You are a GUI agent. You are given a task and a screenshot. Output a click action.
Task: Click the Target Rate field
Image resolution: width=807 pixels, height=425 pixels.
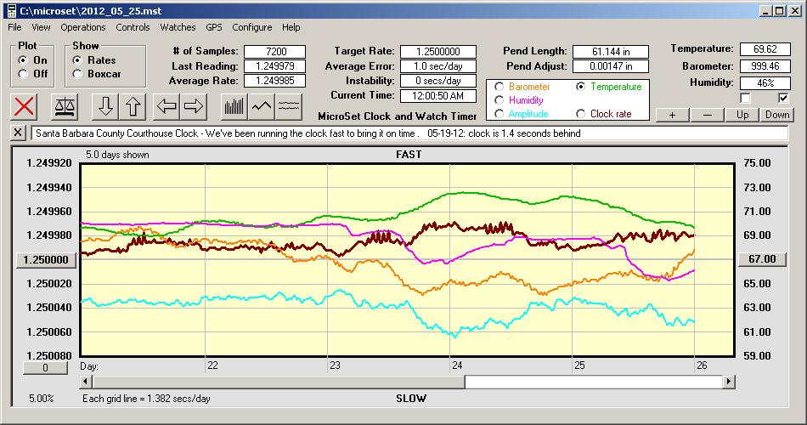[438, 52]
